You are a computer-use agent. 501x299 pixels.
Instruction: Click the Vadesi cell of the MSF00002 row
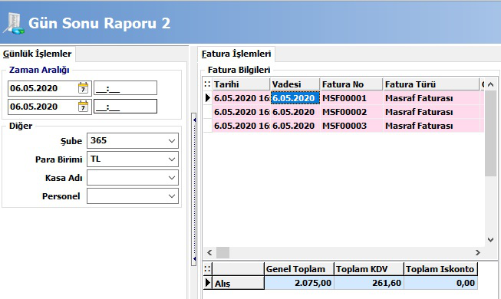point(295,112)
